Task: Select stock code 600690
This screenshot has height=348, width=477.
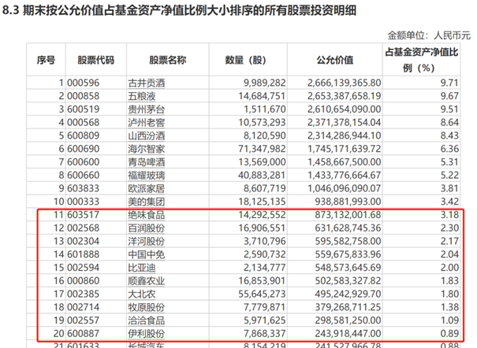Action: [84, 149]
